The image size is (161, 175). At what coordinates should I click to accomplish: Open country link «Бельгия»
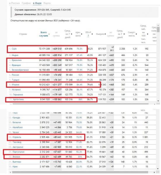[x=17, y=122]
